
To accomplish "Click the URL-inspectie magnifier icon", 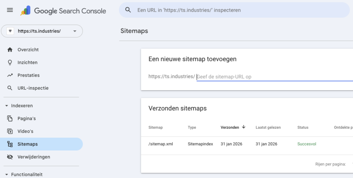I will (x=10, y=88).
